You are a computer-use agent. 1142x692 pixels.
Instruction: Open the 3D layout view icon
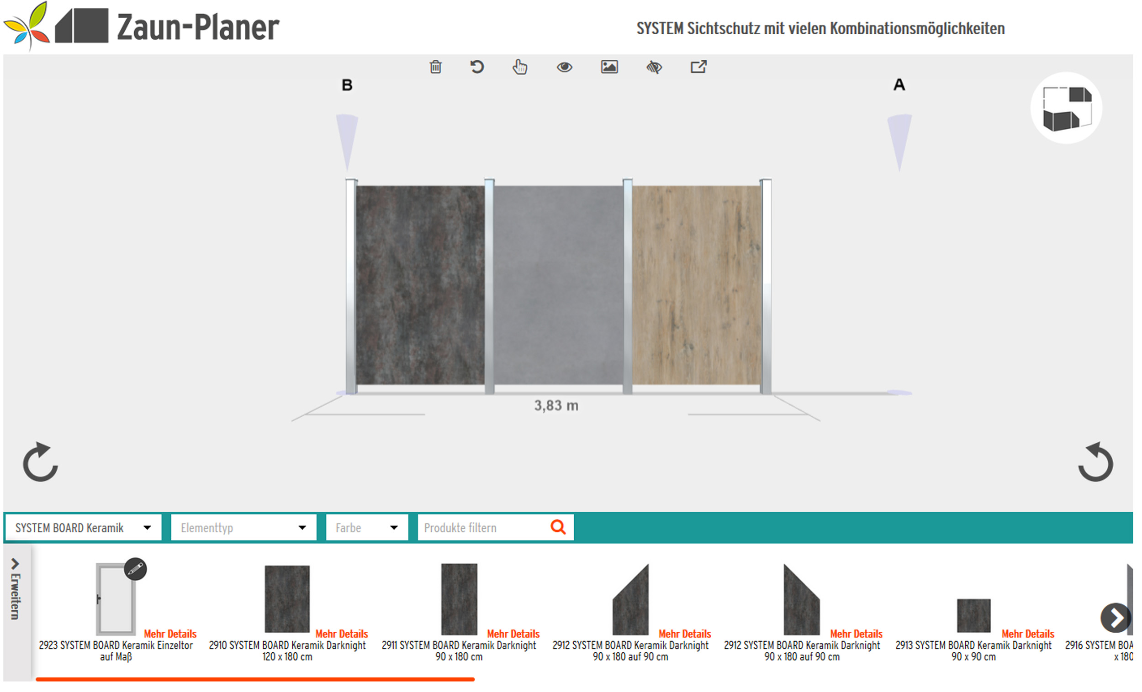tap(1066, 108)
